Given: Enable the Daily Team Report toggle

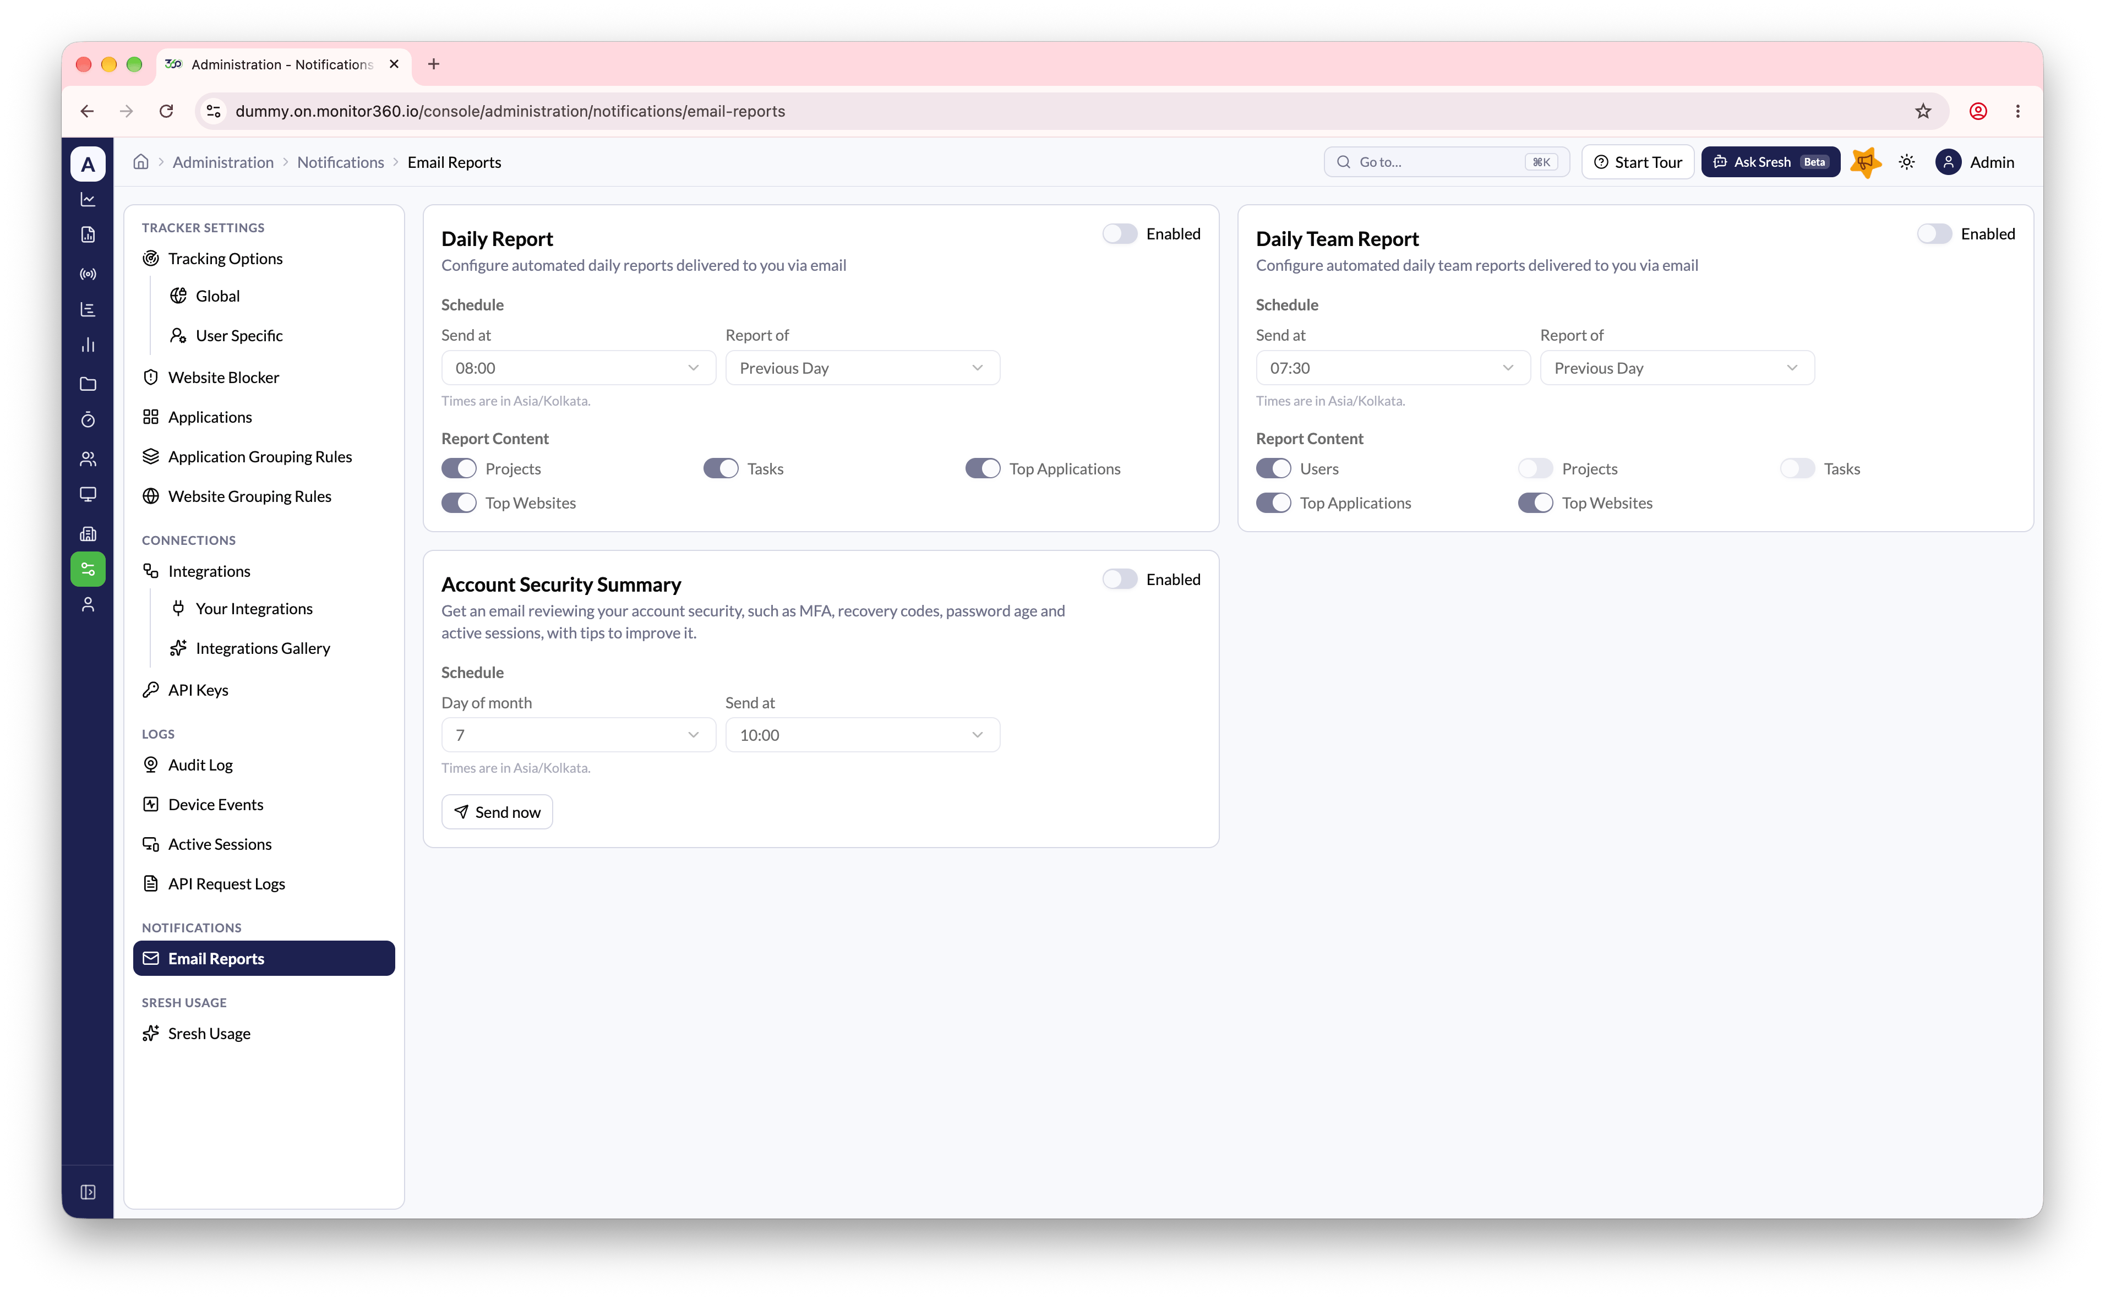Looking at the screenshot, I should pos(1934,234).
